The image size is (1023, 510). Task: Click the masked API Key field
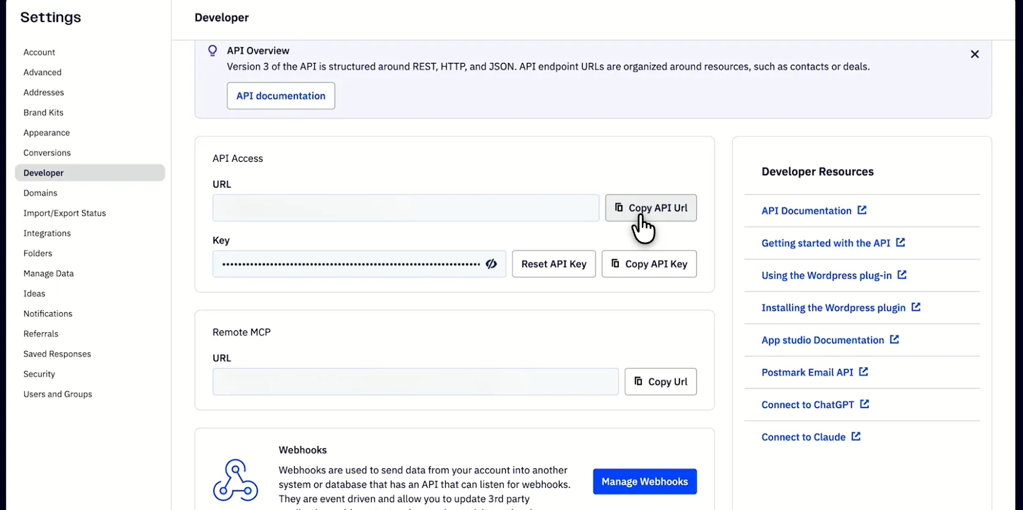(359, 264)
